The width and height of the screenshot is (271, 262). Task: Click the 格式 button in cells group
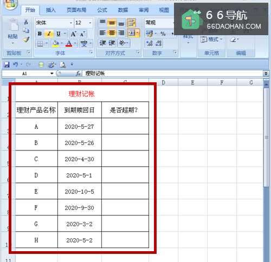(x=211, y=40)
